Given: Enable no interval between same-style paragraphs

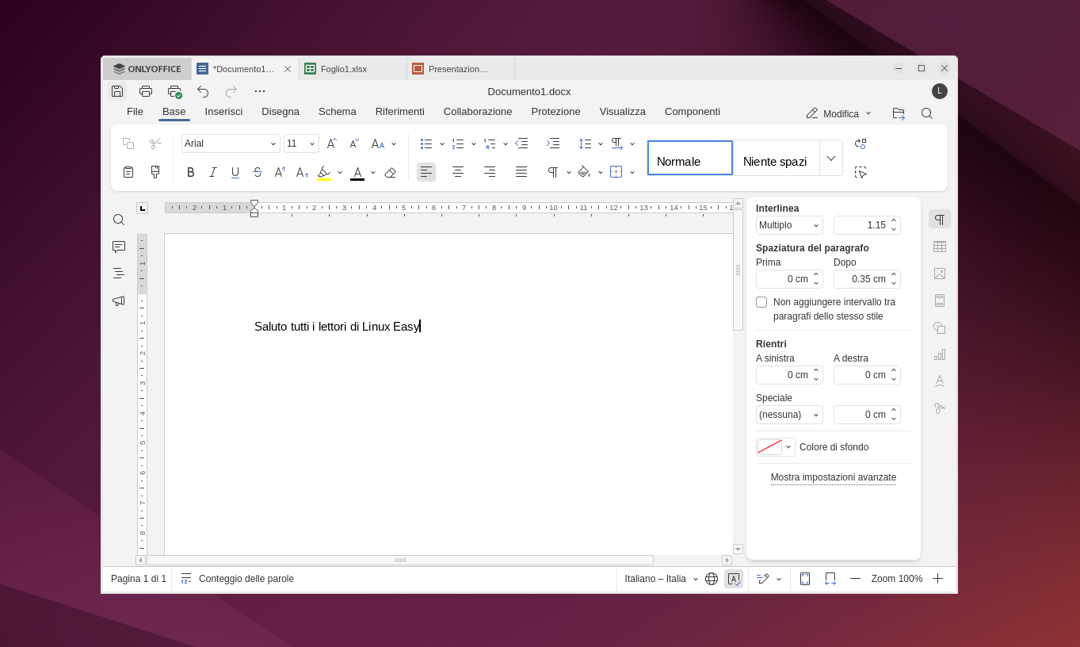Looking at the screenshot, I should 761,302.
